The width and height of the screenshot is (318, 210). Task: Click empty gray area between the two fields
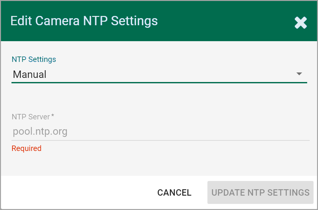coord(159,97)
